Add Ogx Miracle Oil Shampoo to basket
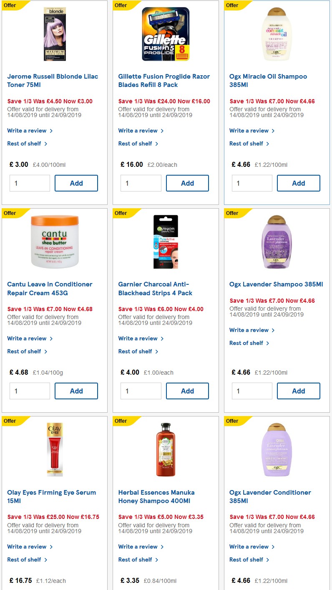The height and width of the screenshot is (590, 332). click(298, 183)
